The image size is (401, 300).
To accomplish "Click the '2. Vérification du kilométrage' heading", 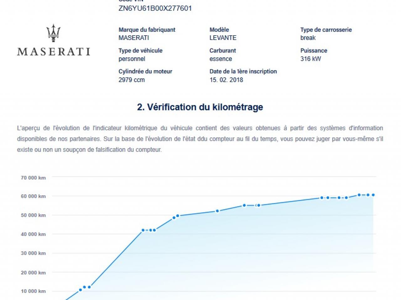I will point(200,107).
